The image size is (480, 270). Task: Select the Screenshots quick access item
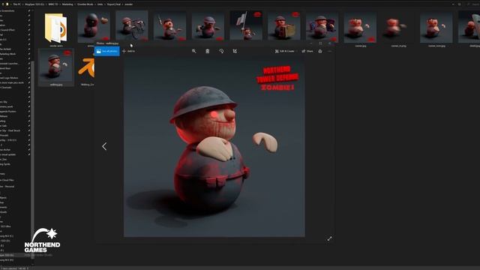[7, 10]
